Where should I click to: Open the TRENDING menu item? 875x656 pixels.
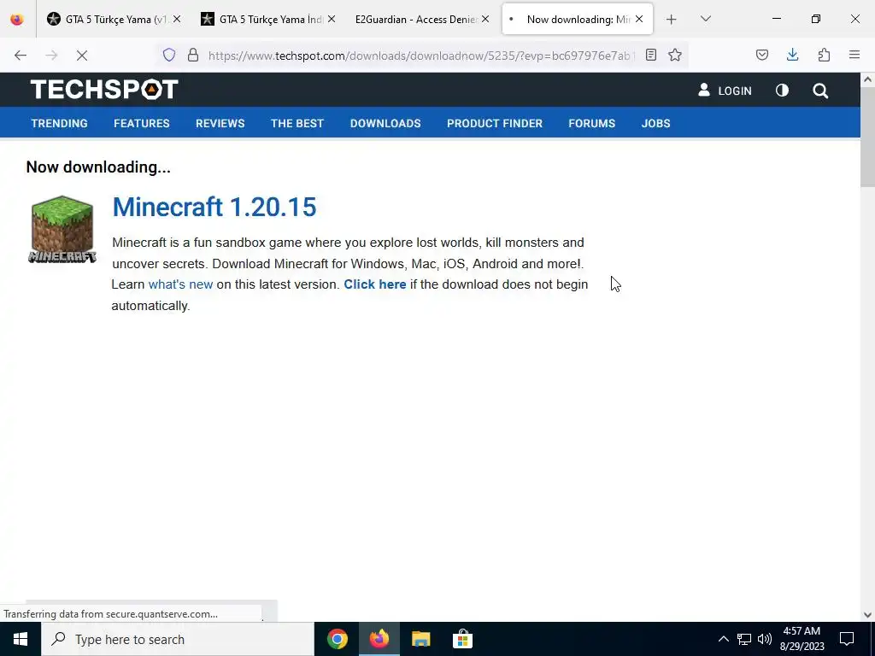tap(59, 123)
